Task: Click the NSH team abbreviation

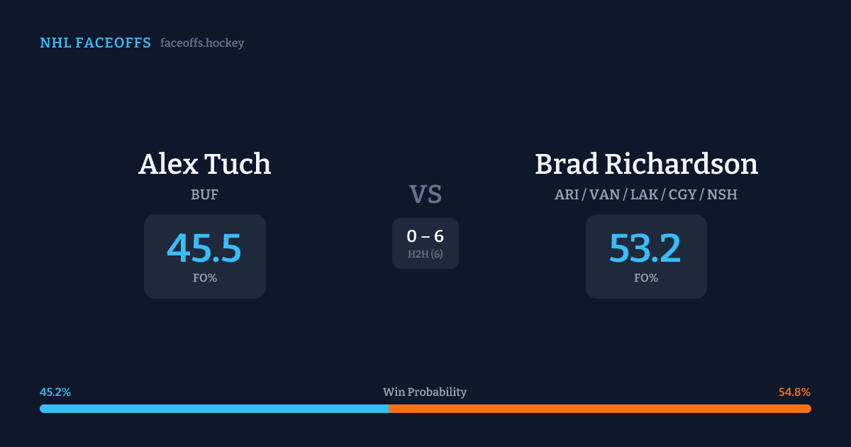Action: (x=723, y=194)
